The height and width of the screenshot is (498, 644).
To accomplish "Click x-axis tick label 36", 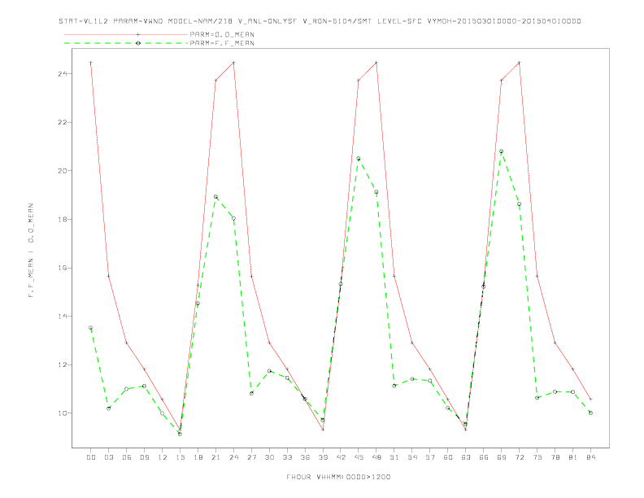I will [305, 457].
